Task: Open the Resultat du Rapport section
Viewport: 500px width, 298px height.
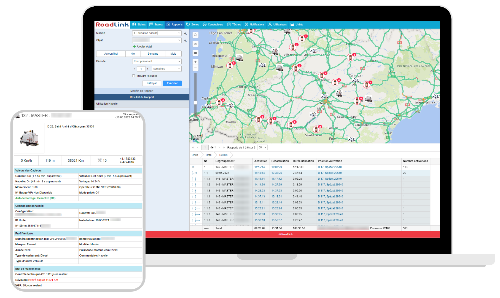Action: point(142,97)
